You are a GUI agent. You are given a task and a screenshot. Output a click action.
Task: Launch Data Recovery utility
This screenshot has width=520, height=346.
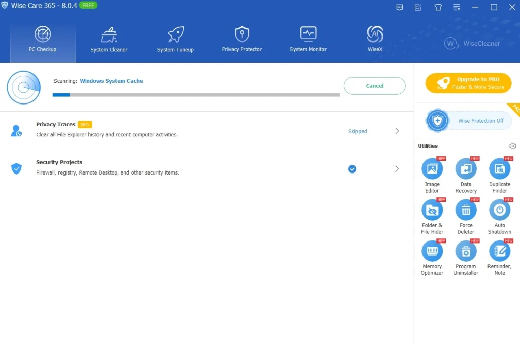466,176
